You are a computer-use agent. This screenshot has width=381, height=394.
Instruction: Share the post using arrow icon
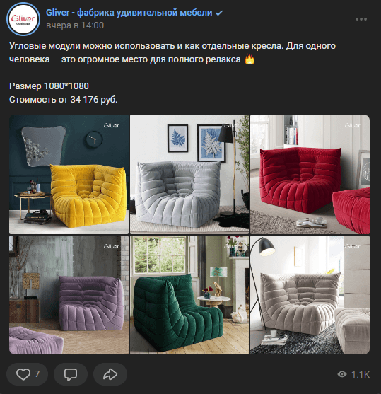coord(110,374)
